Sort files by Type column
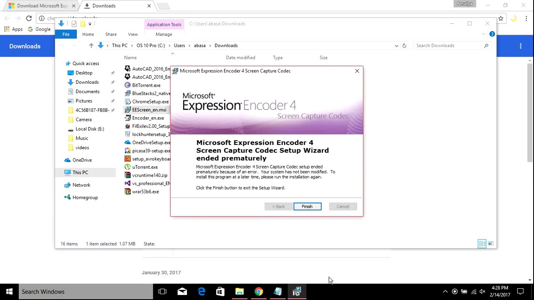The width and height of the screenshot is (534, 300). (x=277, y=57)
